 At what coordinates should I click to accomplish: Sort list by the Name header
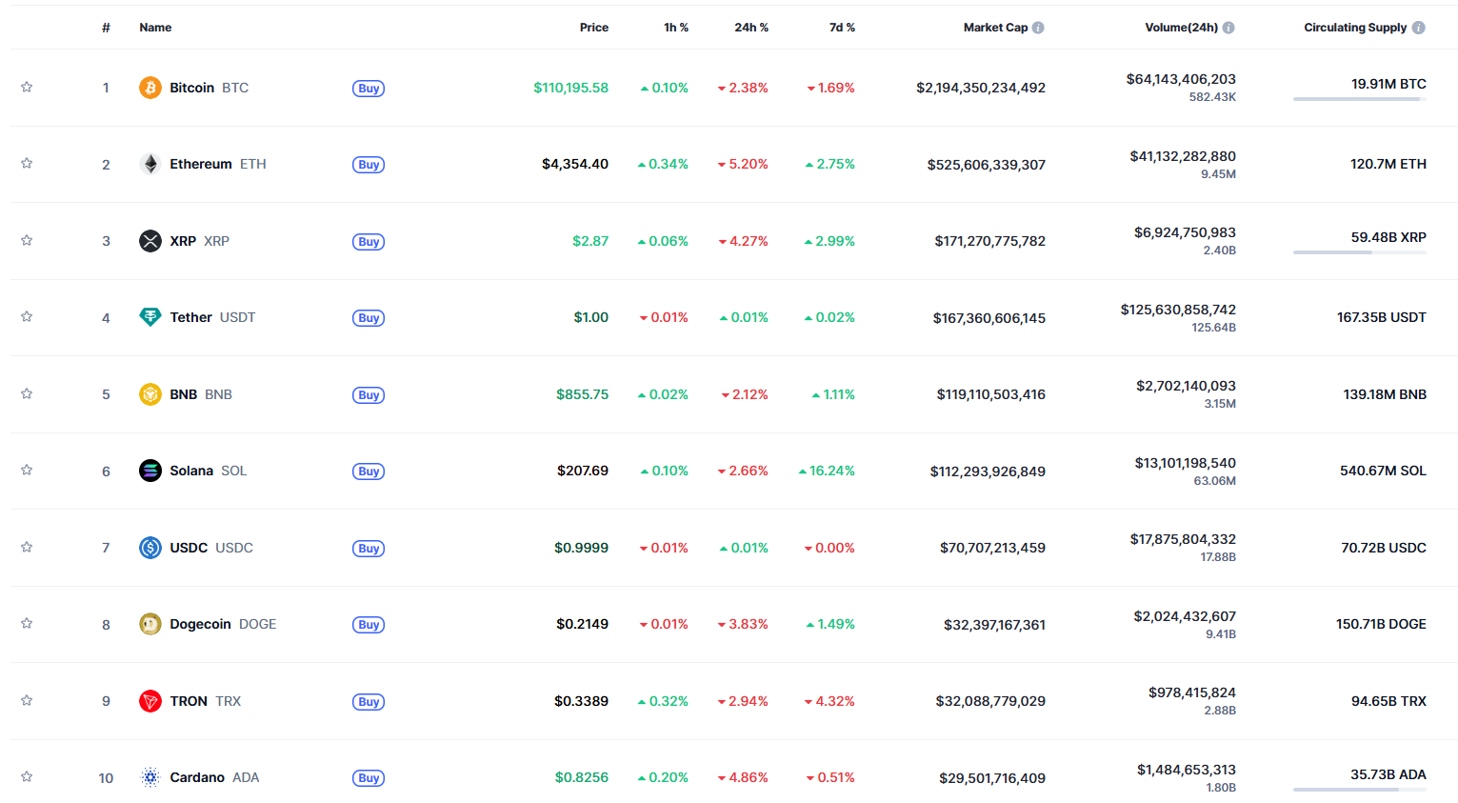tap(155, 28)
